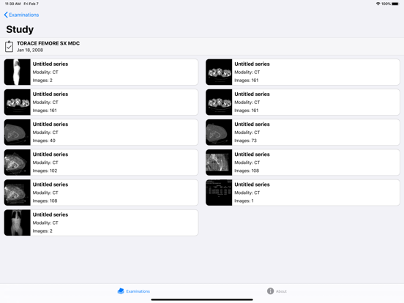Viewport: 404px width, 303px height.
Task: Click the study date 'Jan 18, 2008'
Action: point(30,50)
